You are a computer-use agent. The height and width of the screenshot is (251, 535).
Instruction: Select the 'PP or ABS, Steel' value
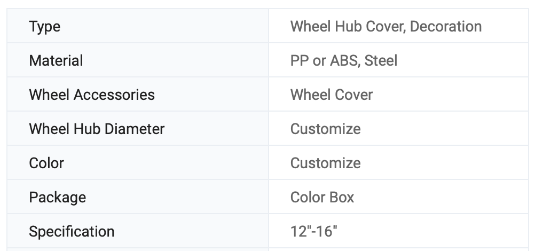[x=343, y=60]
